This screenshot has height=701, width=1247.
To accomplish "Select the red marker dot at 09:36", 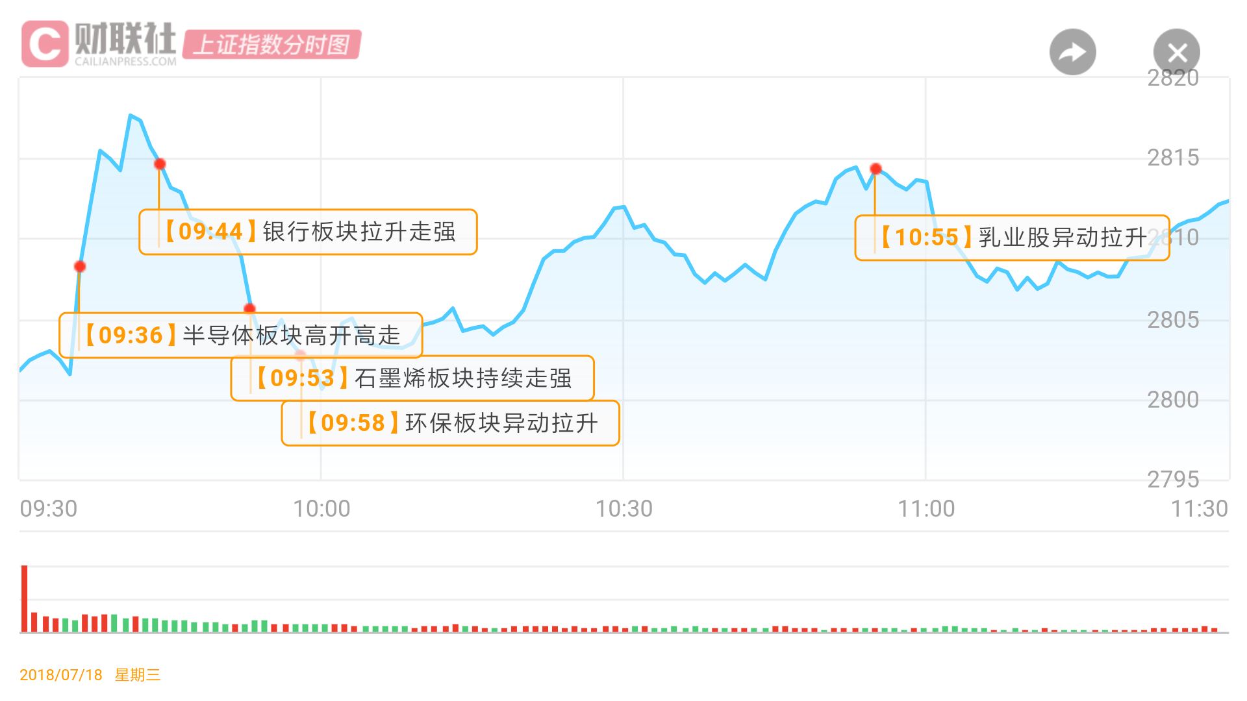I will pos(80,267).
